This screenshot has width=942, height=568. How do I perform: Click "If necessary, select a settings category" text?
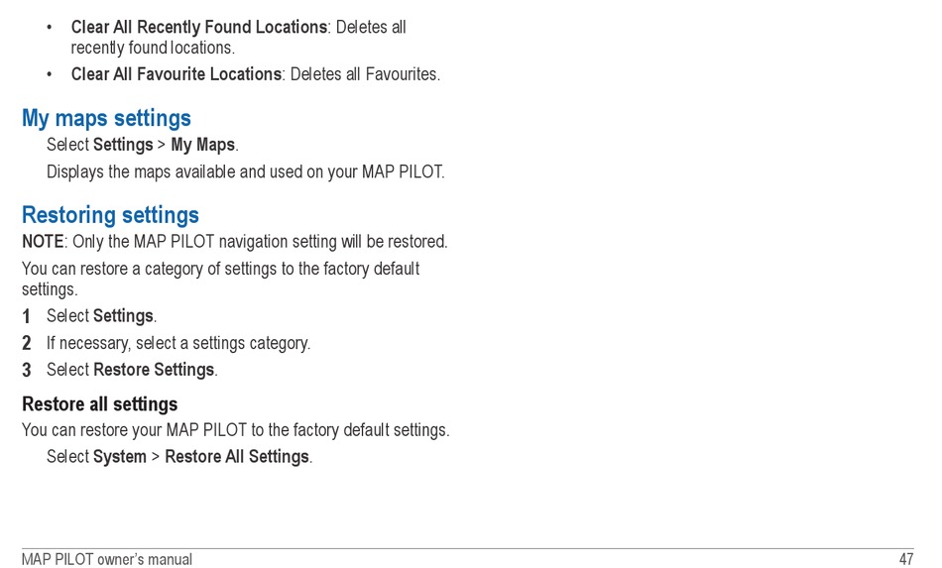(x=178, y=343)
